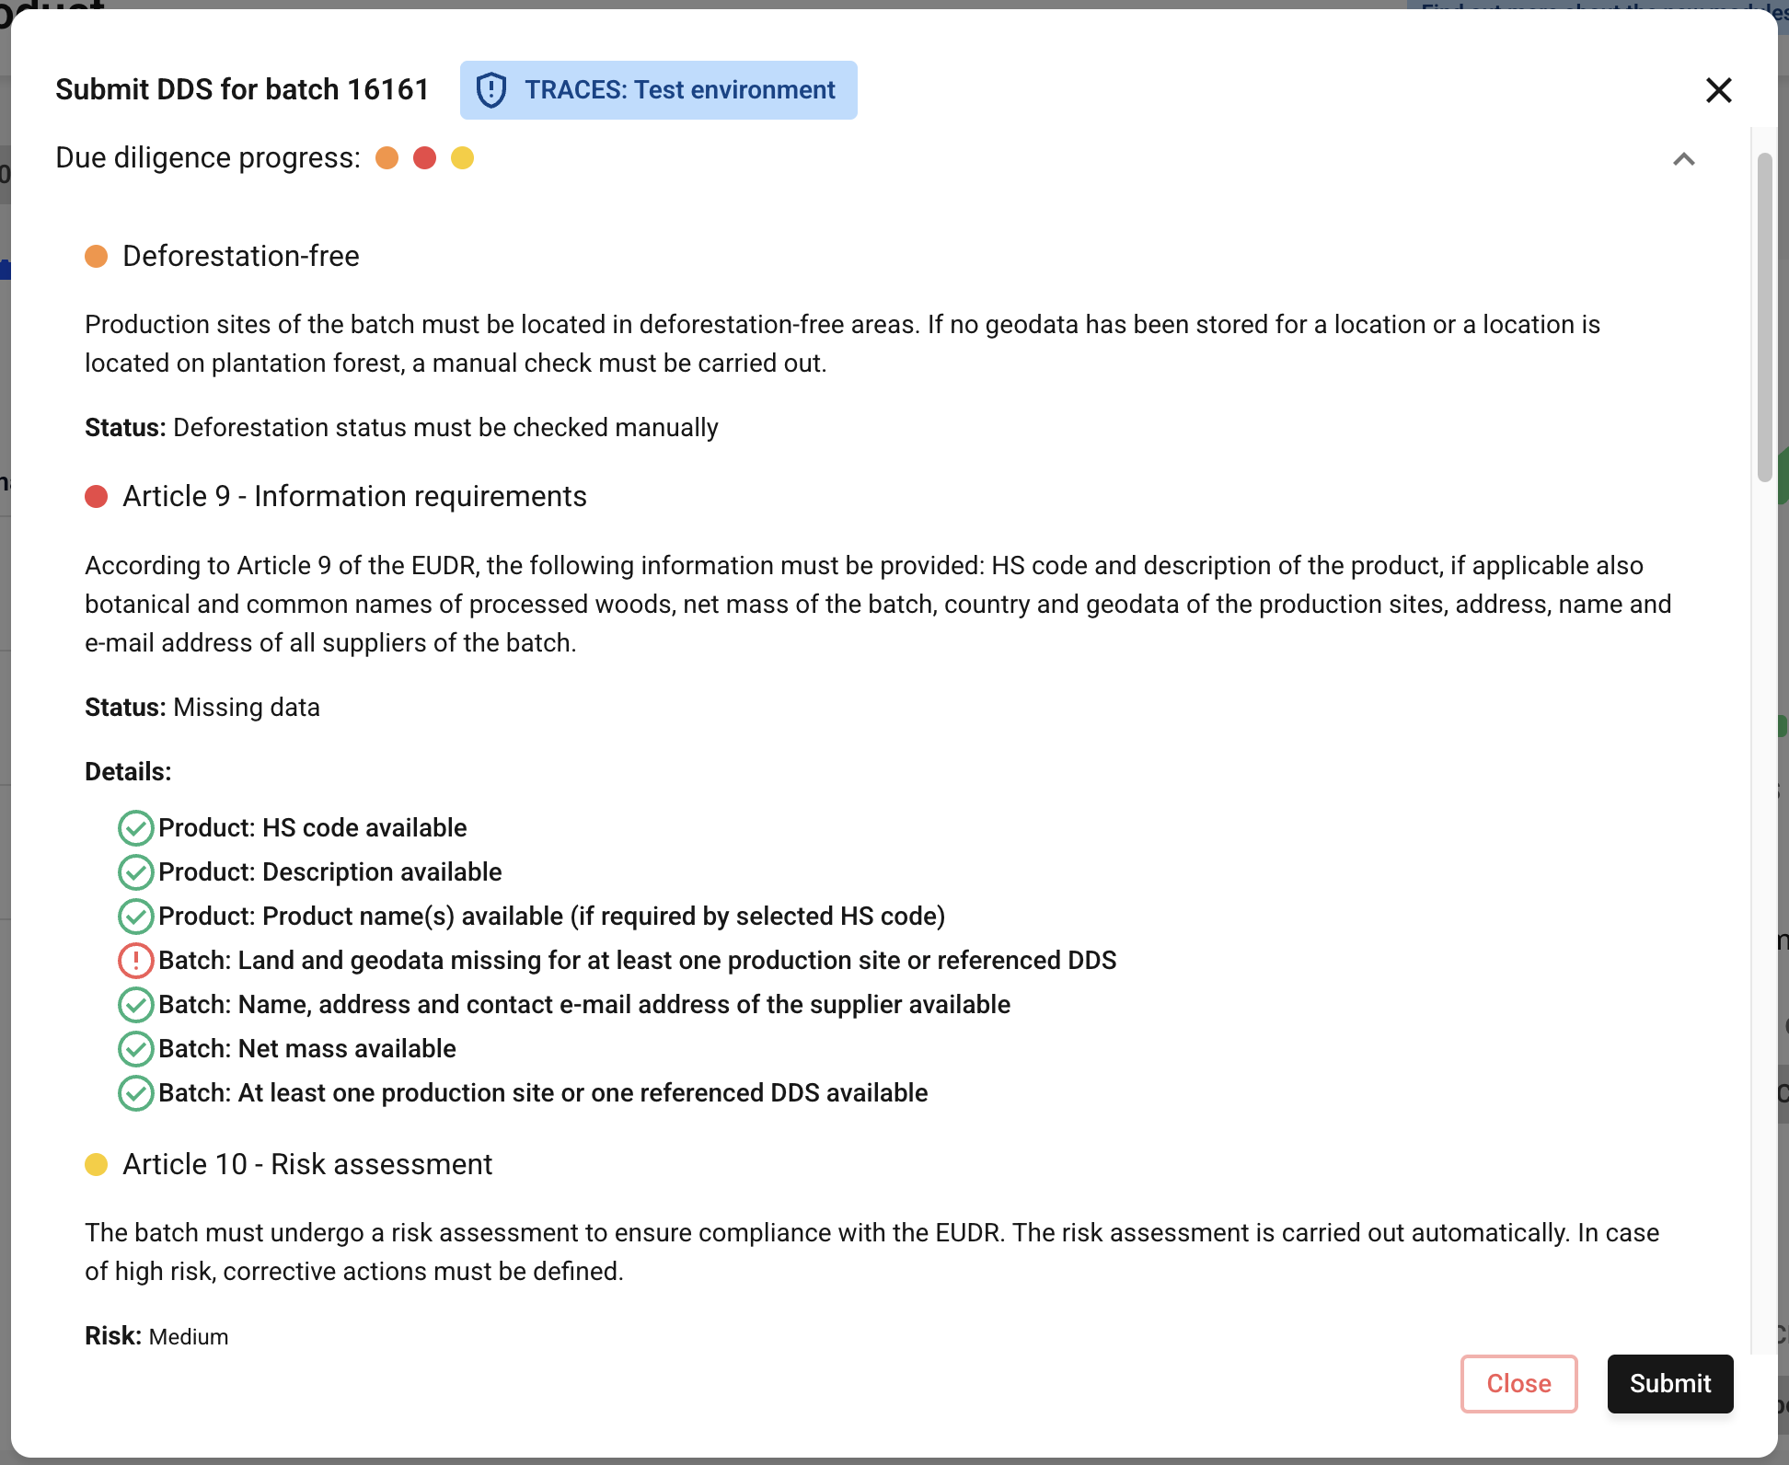The height and width of the screenshot is (1465, 1789).
Task: Click the Article 10 - Risk assessment heading
Action: tap(307, 1165)
